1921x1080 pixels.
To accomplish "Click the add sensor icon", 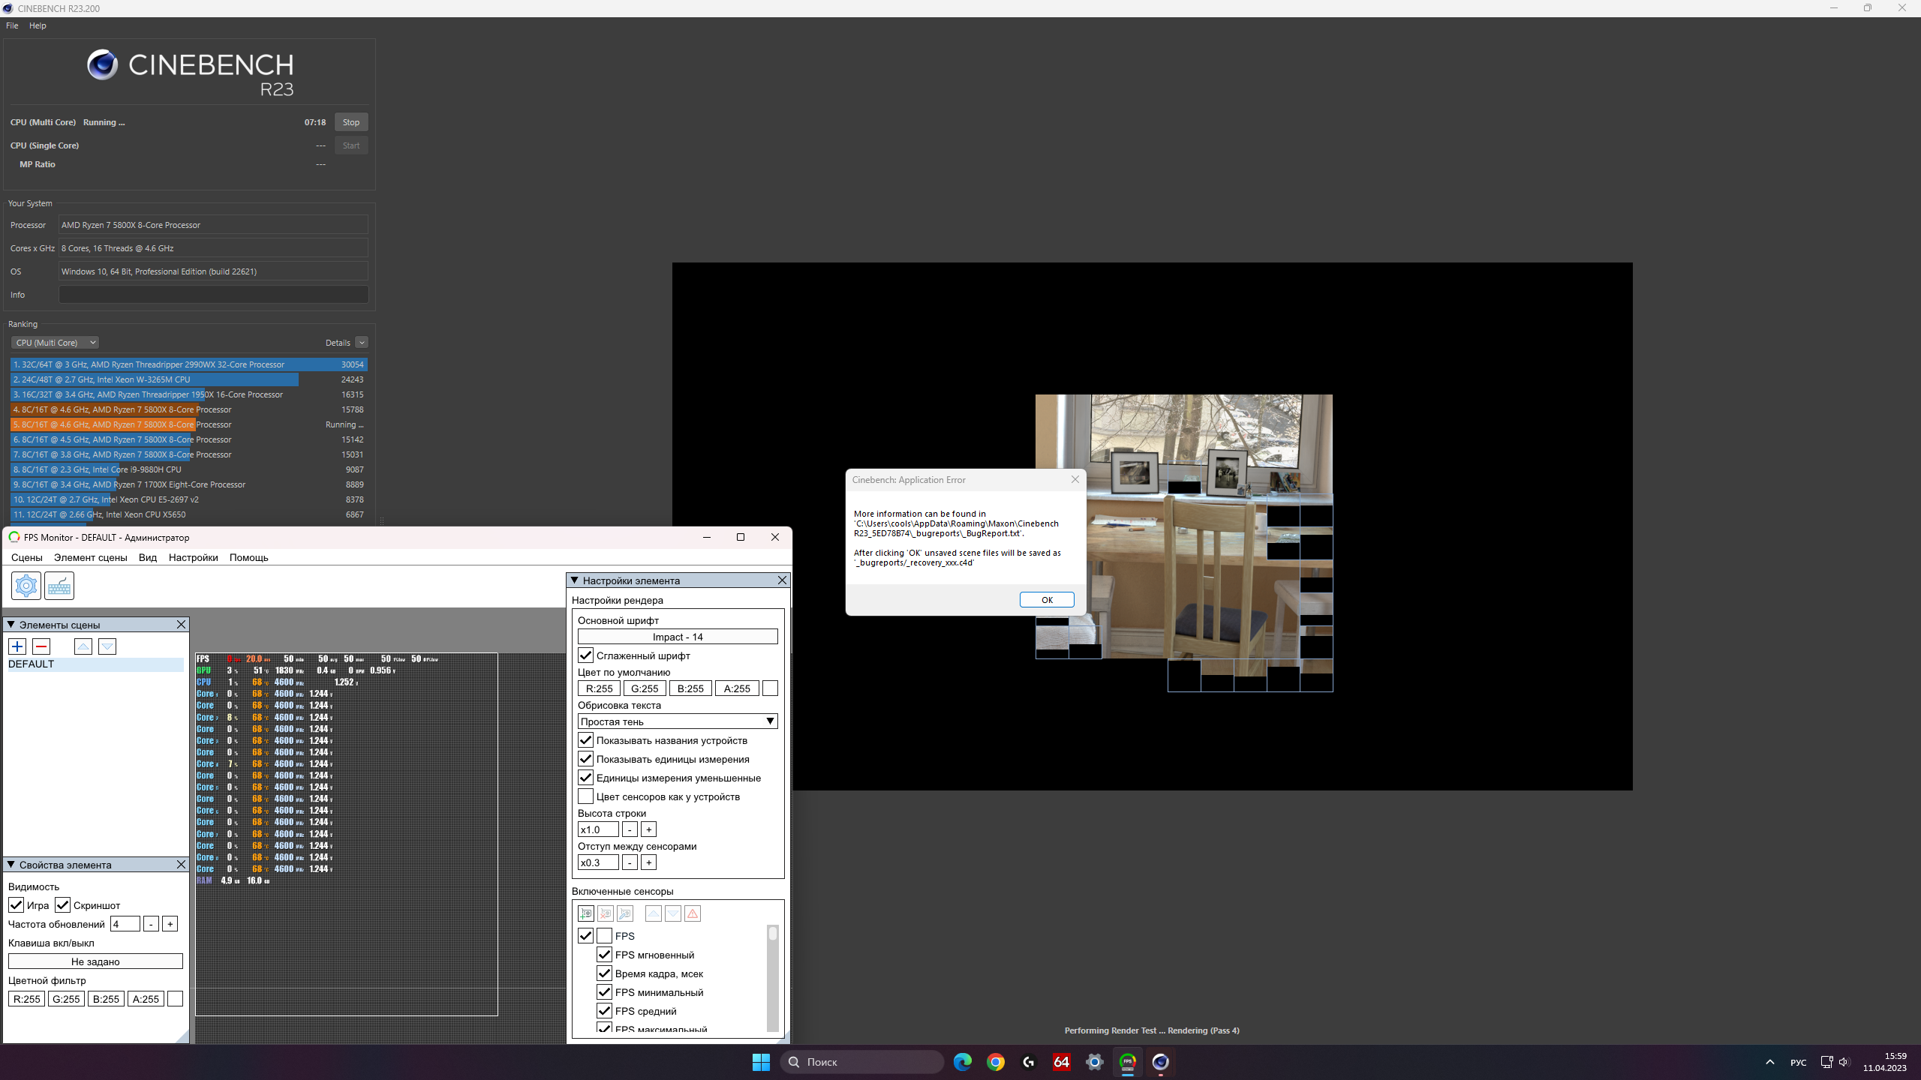I will click(586, 913).
